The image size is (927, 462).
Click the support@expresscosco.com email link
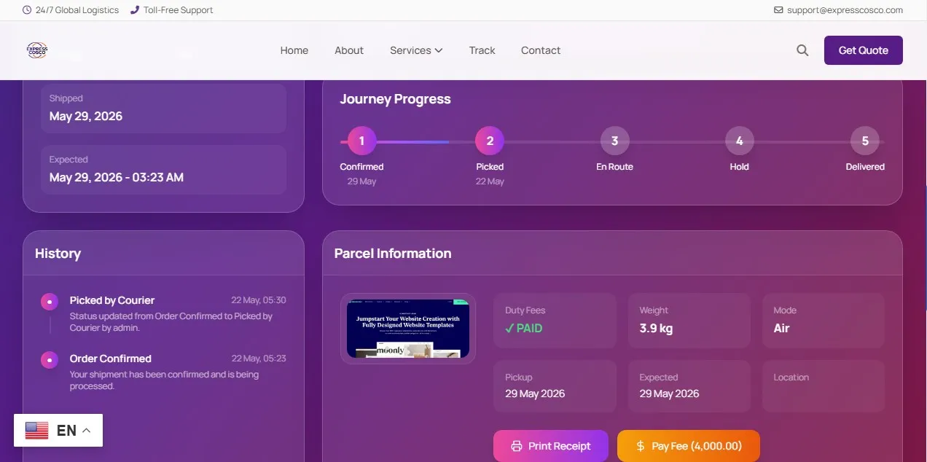point(845,10)
